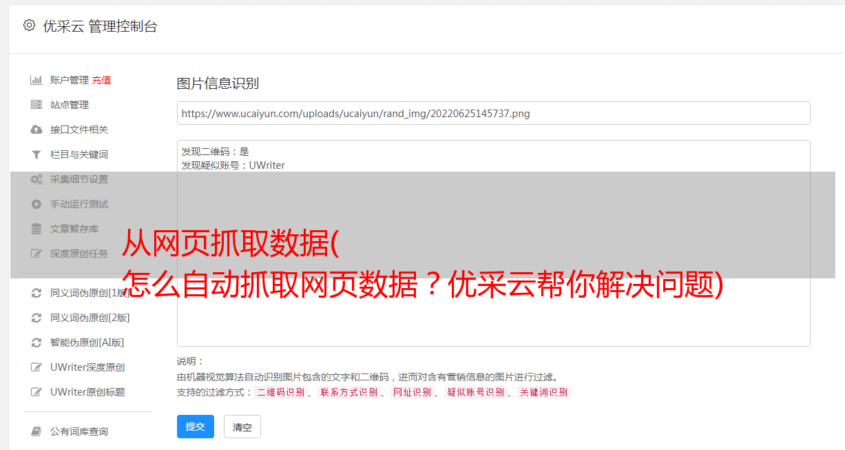
Task: Select 手动运行测试
Action: pyautogui.click(x=79, y=204)
